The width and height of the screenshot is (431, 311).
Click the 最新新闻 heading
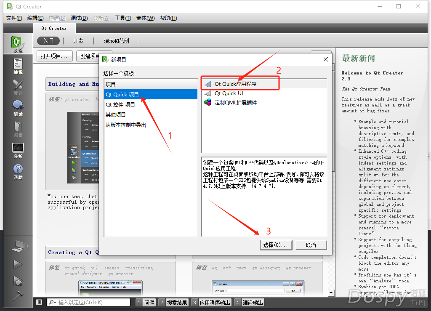[x=359, y=58]
